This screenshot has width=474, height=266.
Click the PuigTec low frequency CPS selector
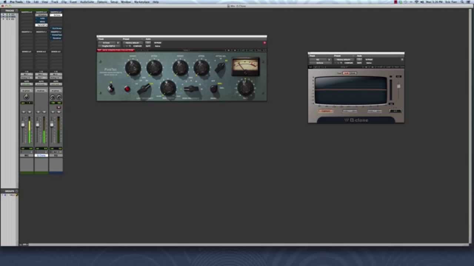coord(144,89)
